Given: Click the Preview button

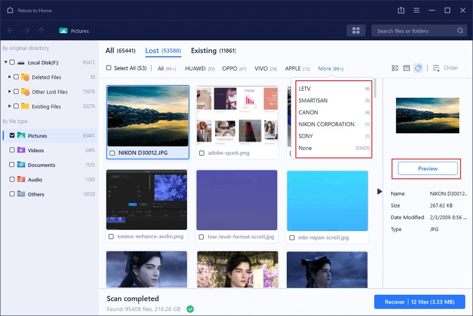Looking at the screenshot, I should click(x=427, y=168).
